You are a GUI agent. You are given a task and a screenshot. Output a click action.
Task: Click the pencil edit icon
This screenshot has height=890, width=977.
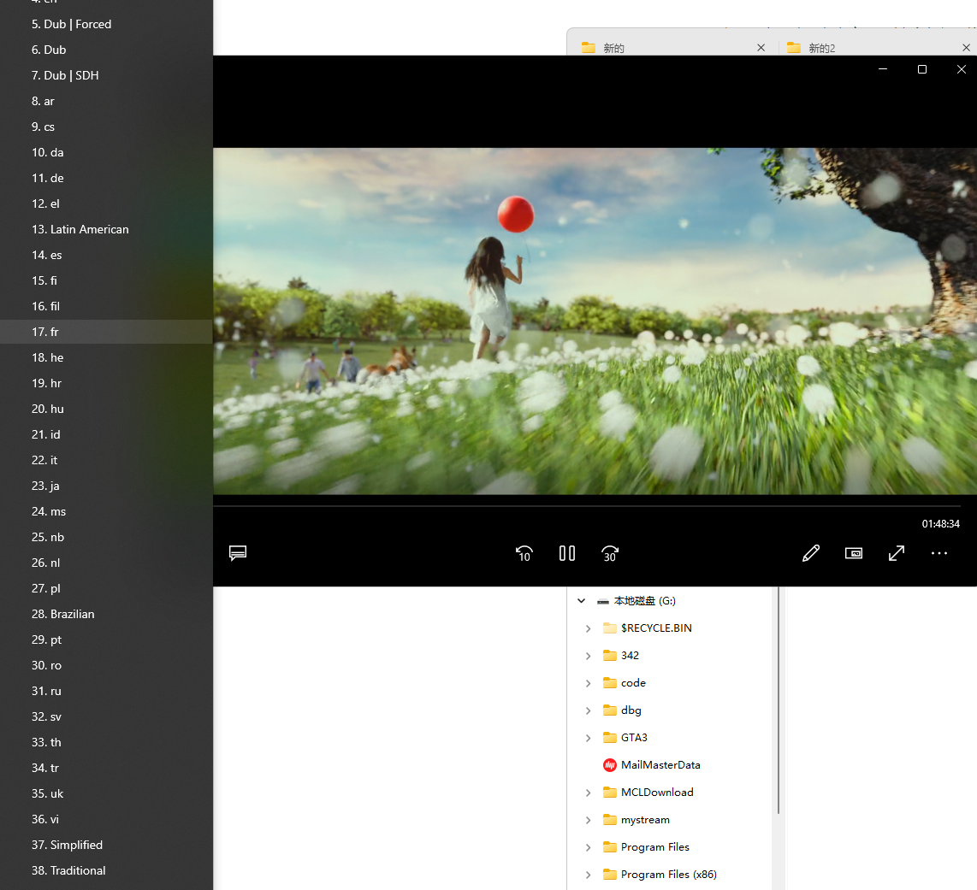[811, 553]
